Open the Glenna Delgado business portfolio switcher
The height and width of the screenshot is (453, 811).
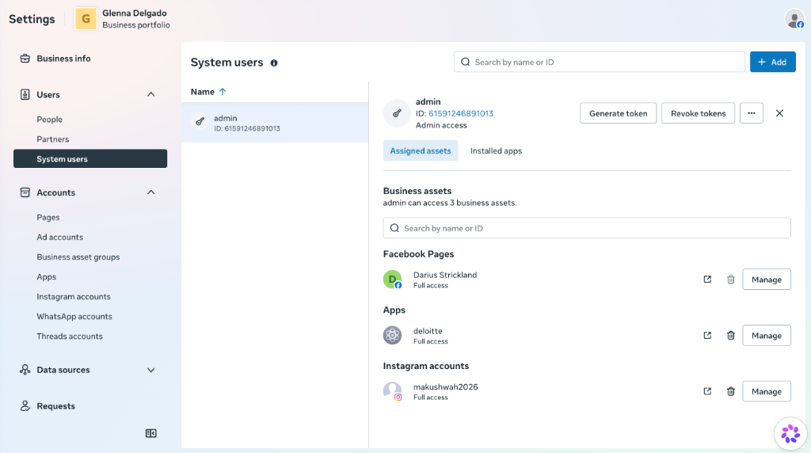123,19
